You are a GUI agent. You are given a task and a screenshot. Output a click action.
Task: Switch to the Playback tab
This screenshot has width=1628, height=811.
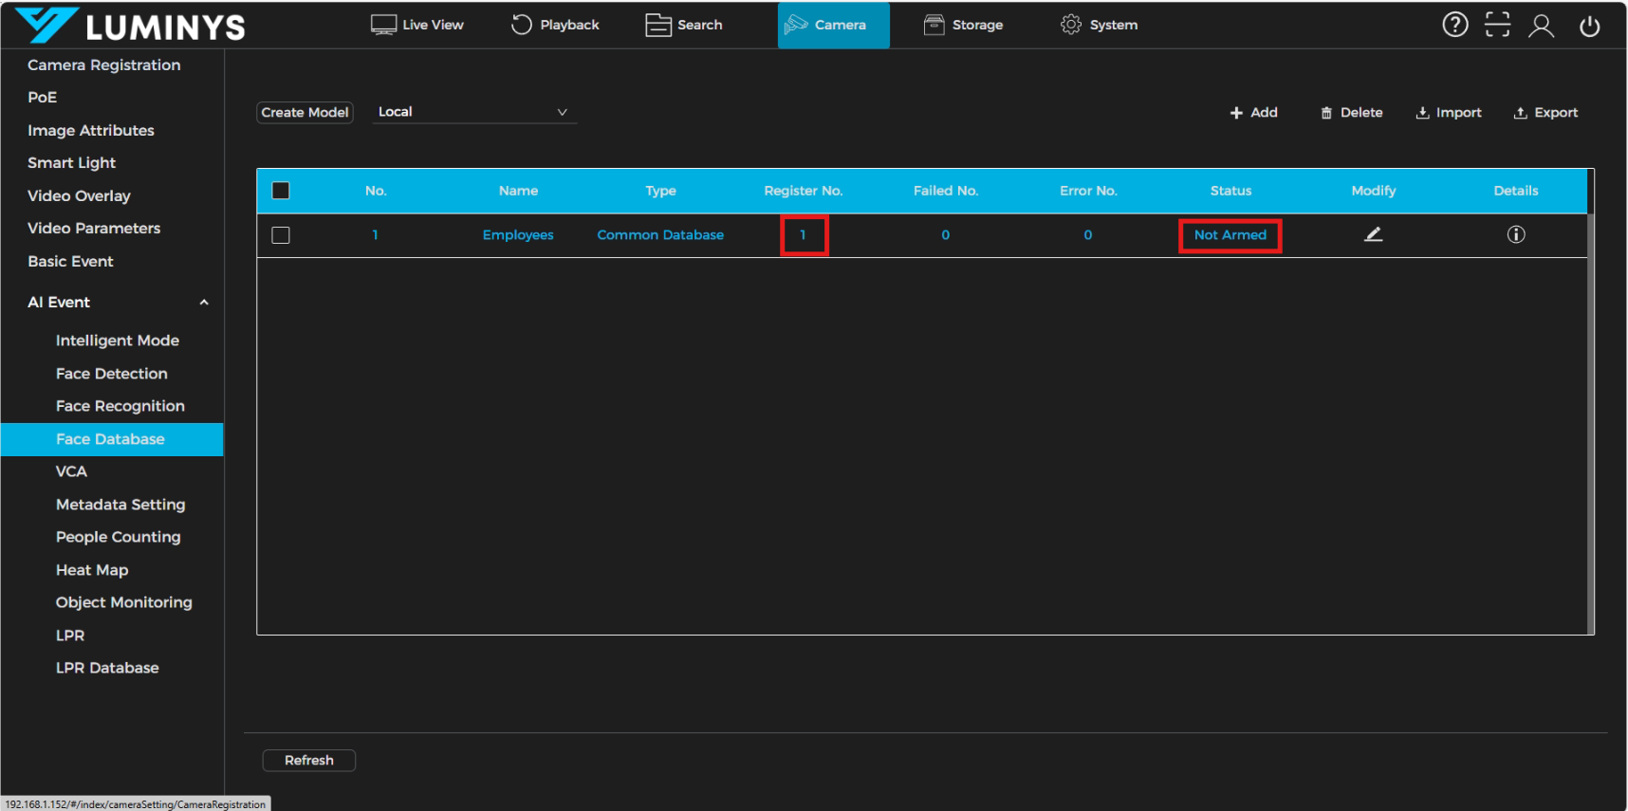tap(555, 25)
